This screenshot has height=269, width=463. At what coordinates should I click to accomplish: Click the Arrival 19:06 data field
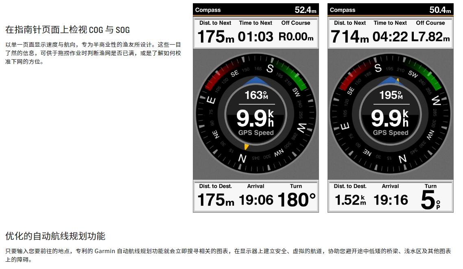pyautogui.click(x=256, y=196)
